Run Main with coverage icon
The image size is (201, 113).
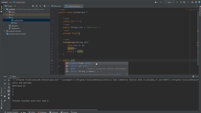184,2
